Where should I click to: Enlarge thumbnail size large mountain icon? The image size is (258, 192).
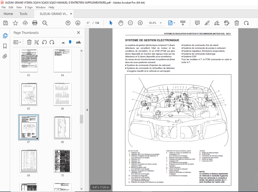pos(78,42)
